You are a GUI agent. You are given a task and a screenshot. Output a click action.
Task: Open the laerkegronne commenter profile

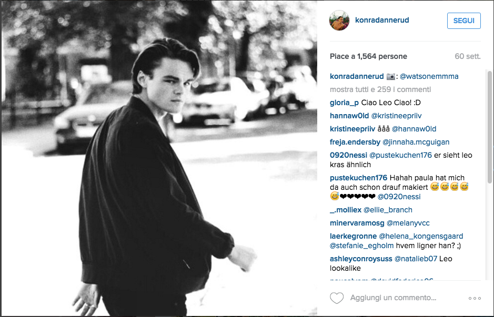[x=353, y=237]
